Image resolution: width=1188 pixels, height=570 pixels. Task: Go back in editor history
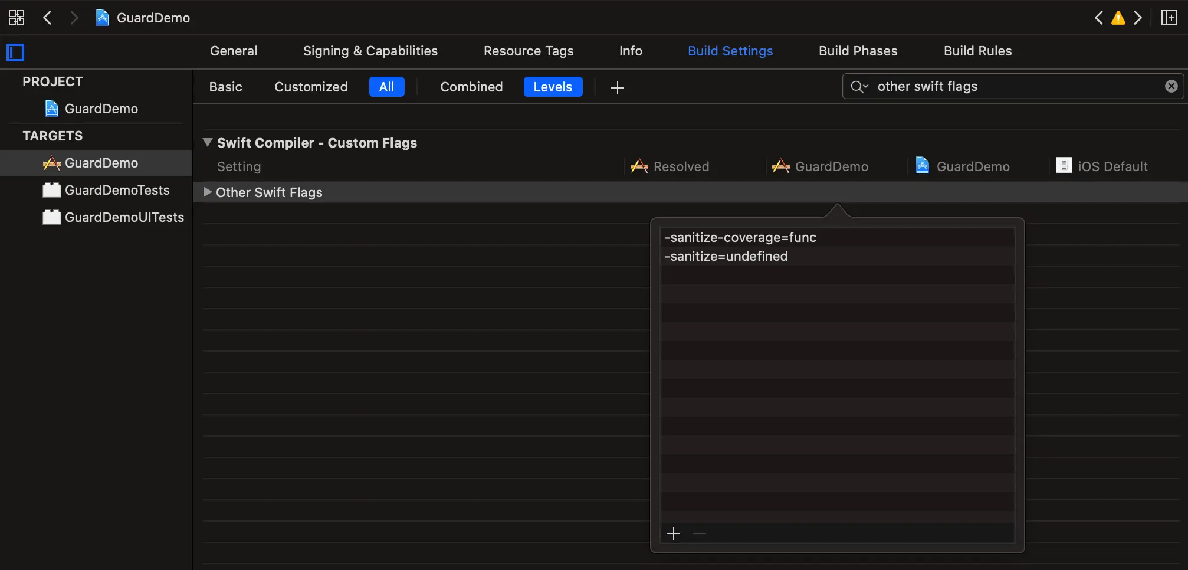tap(48, 18)
